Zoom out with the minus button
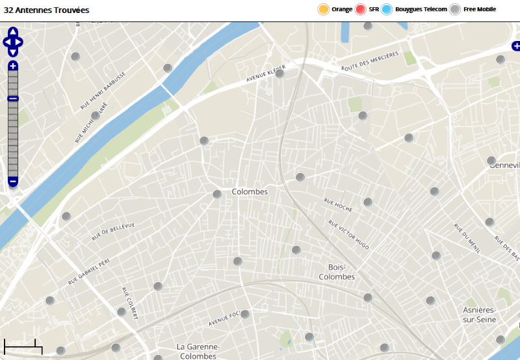The width and height of the screenshot is (520, 360). (x=13, y=181)
